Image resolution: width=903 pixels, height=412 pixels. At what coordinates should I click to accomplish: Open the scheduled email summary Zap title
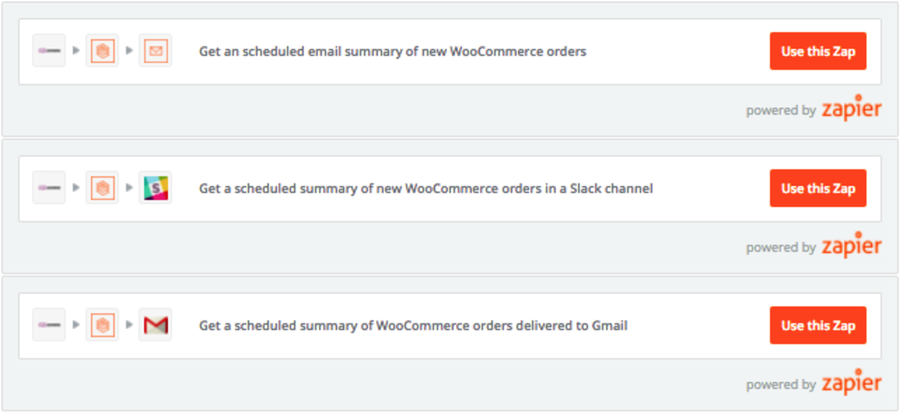pyautogui.click(x=392, y=51)
